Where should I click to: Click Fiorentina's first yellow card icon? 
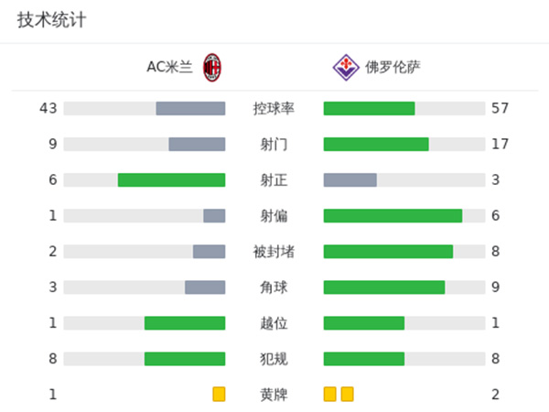(x=329, y=395)
